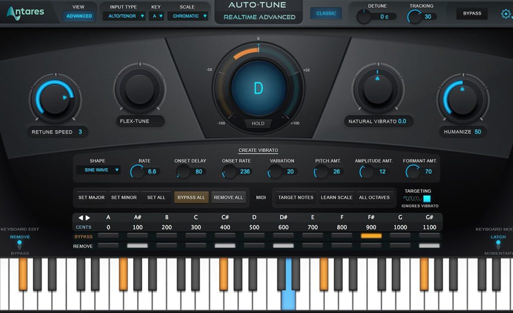This screenshot has height=313, width=513.
Task: Click the Onset Rate knob
Action: click(x=229, y=171)
